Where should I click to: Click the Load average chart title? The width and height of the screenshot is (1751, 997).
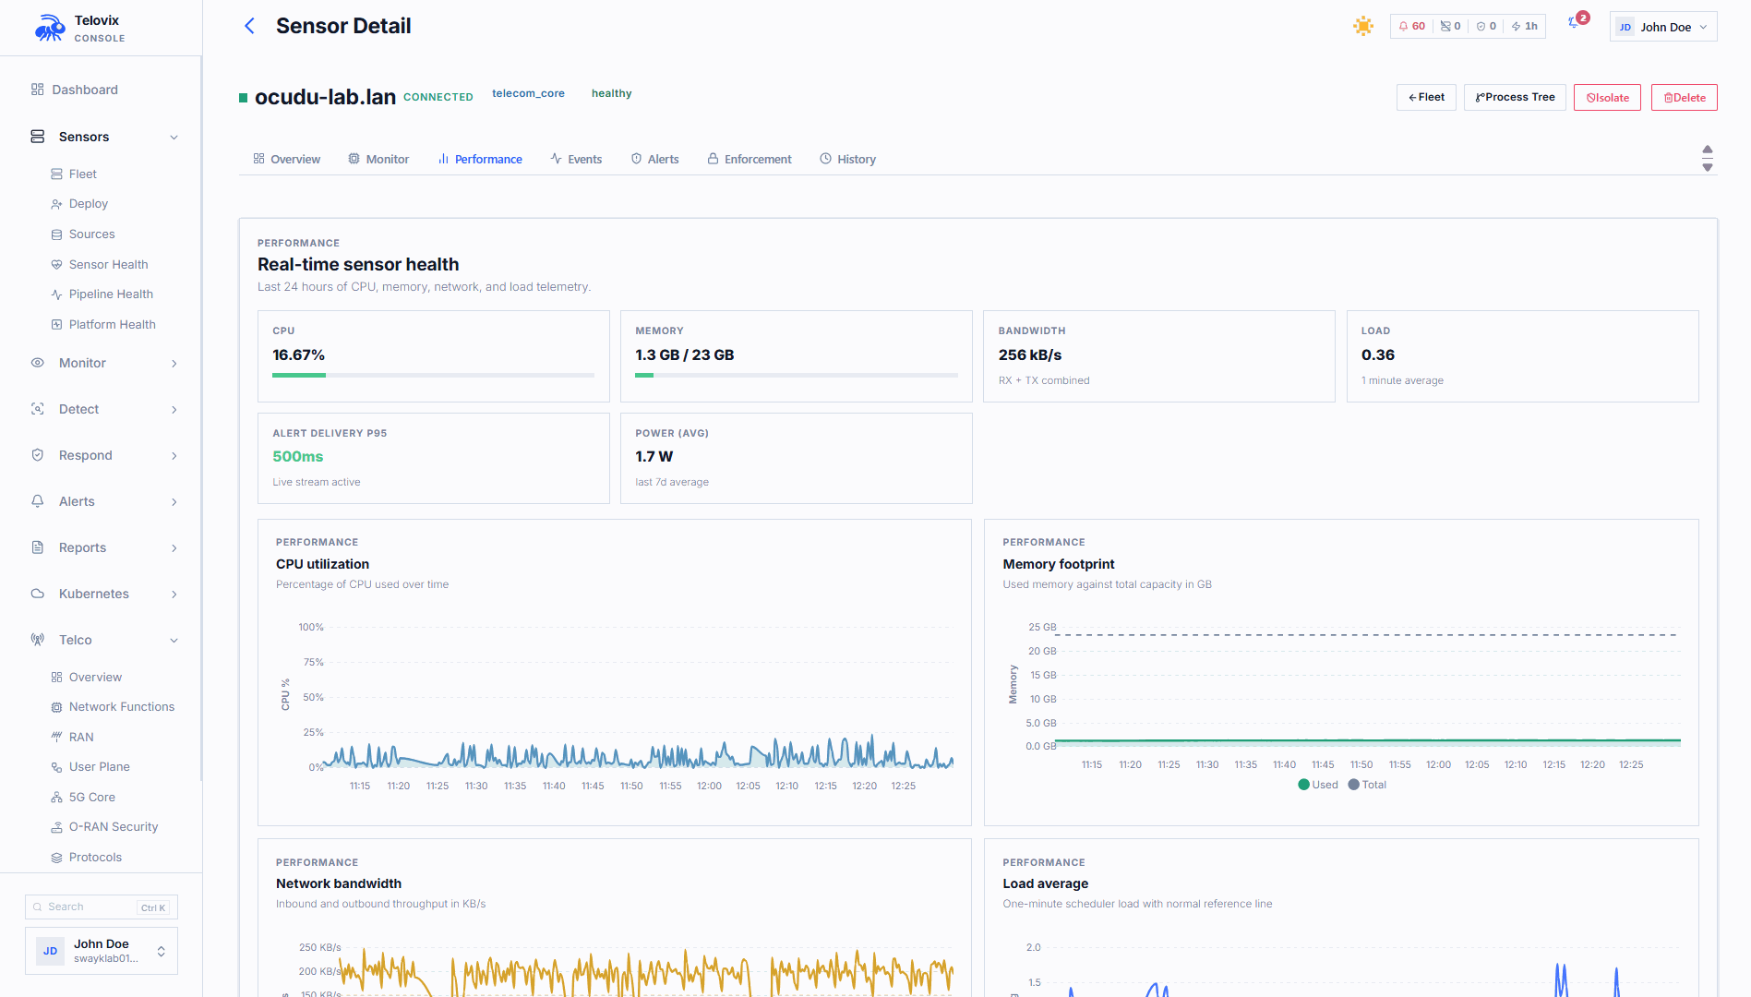pyautogui.click(x=1045, y=883)
